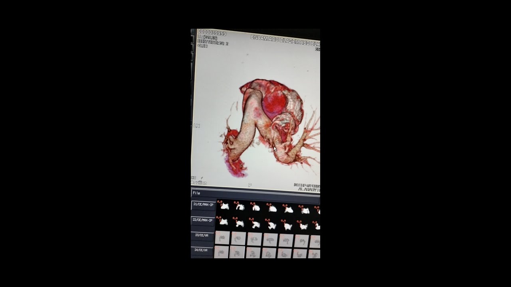The width and height of the screenshot is (511, 287).
Task: Open second thumbnail in 21/CE/MAX-IP row
Action: pyautogui.click(x=239, y=206)
